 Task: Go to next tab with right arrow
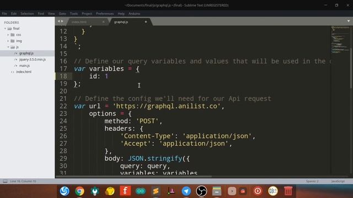pos(62,21)
